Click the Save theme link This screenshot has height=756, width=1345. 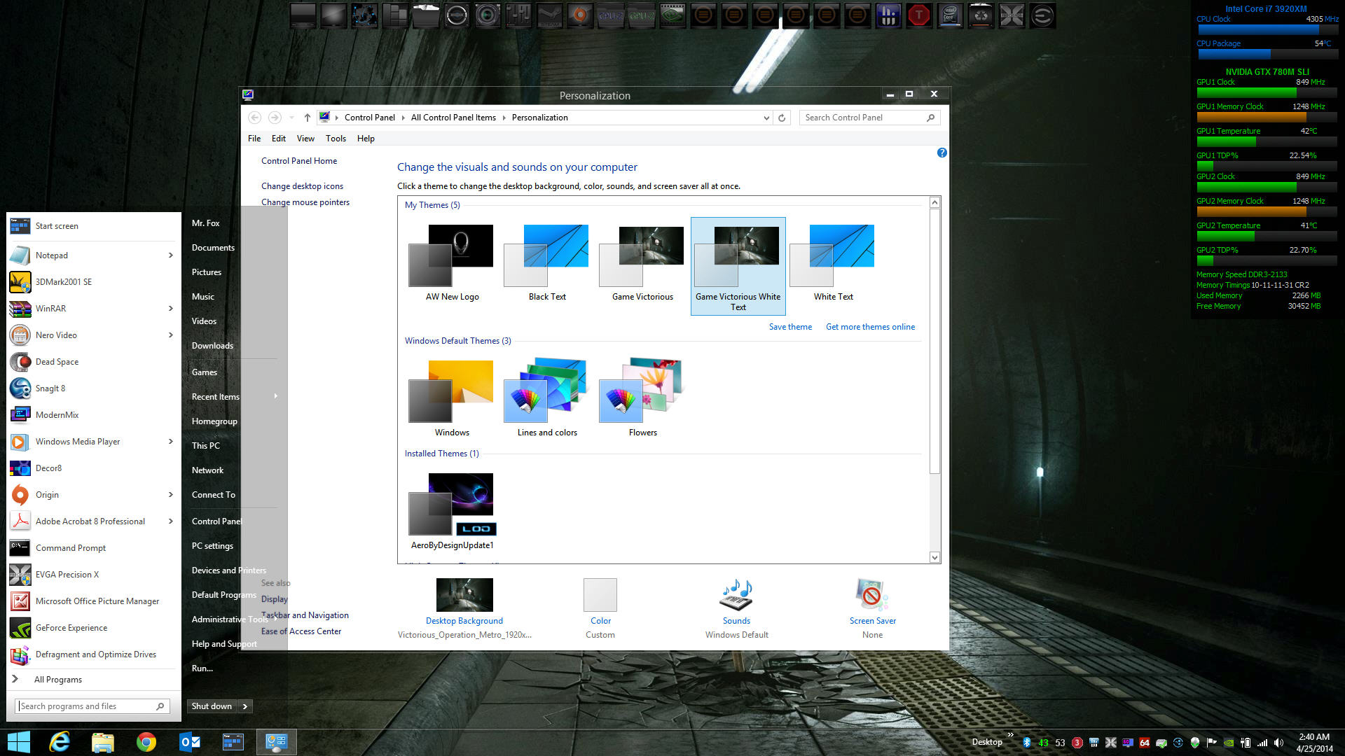pos(790,327)
